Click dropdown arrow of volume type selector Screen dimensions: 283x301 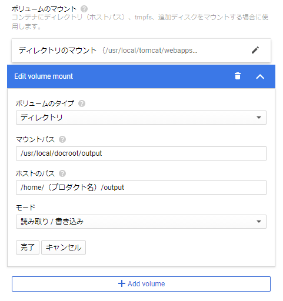(x=259, y=118)
